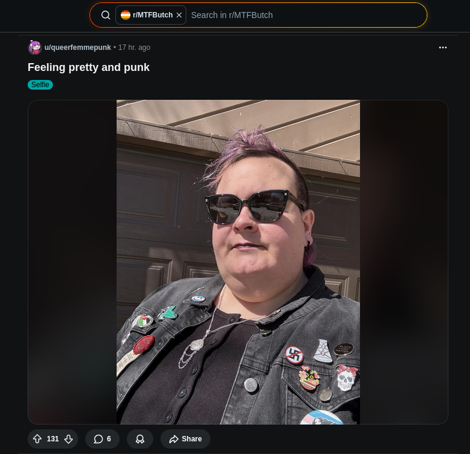Open the 'Feeling pretty and punk' post title

pyautogui.click(x=88, y=67)
